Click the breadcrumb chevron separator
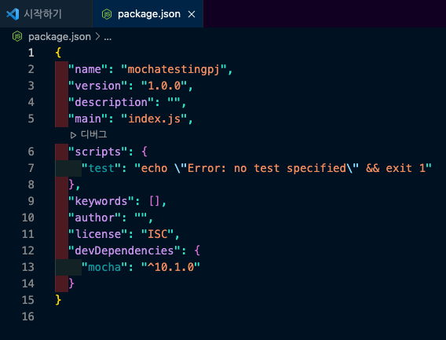Screen dimensions: 446x340 click(97, 36)
